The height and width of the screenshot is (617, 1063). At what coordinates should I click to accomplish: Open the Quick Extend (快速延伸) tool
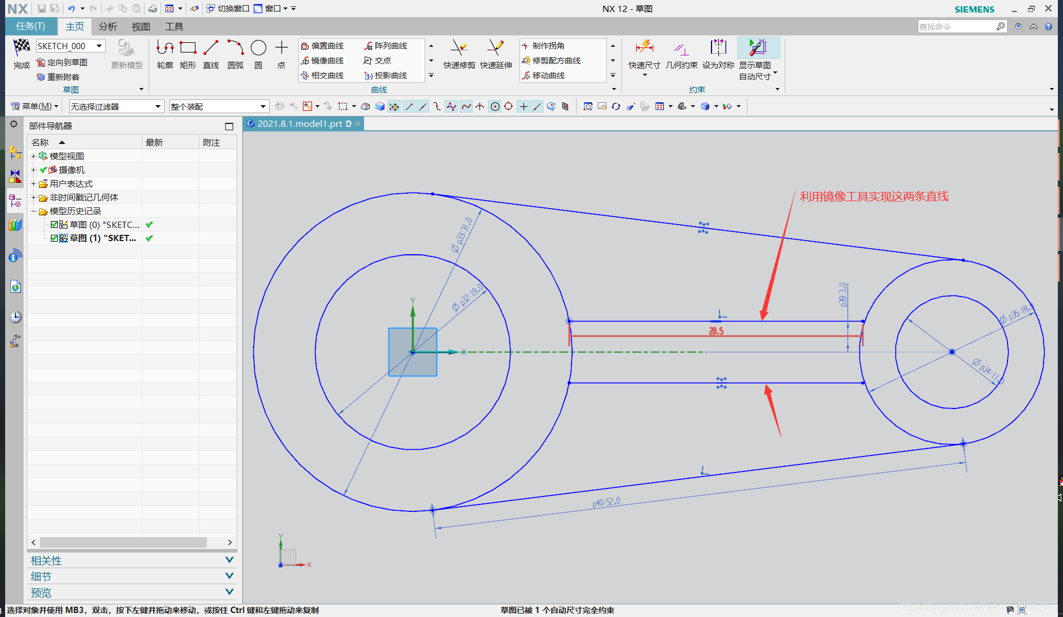[x=496, y=55]
